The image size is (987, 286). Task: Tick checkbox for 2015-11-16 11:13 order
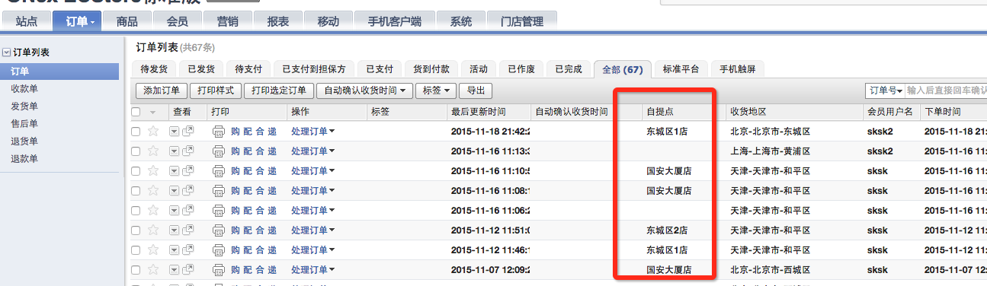[x=136, y=151]
